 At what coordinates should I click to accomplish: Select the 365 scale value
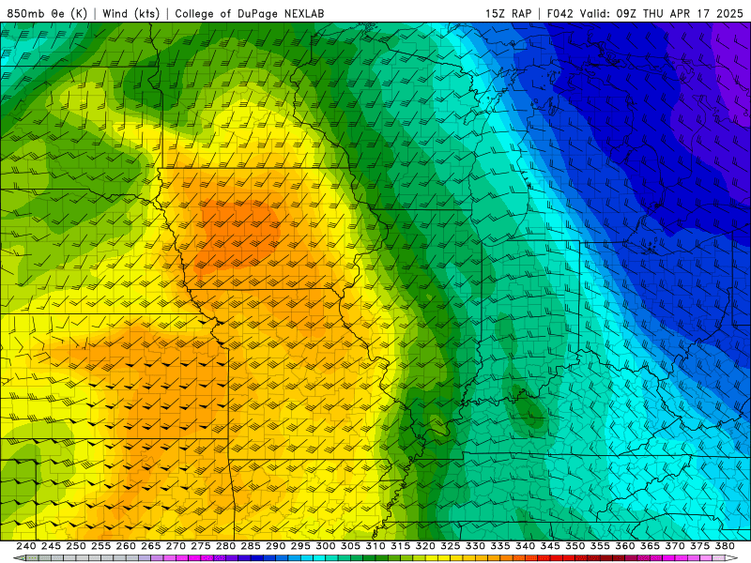click(650, 546)
